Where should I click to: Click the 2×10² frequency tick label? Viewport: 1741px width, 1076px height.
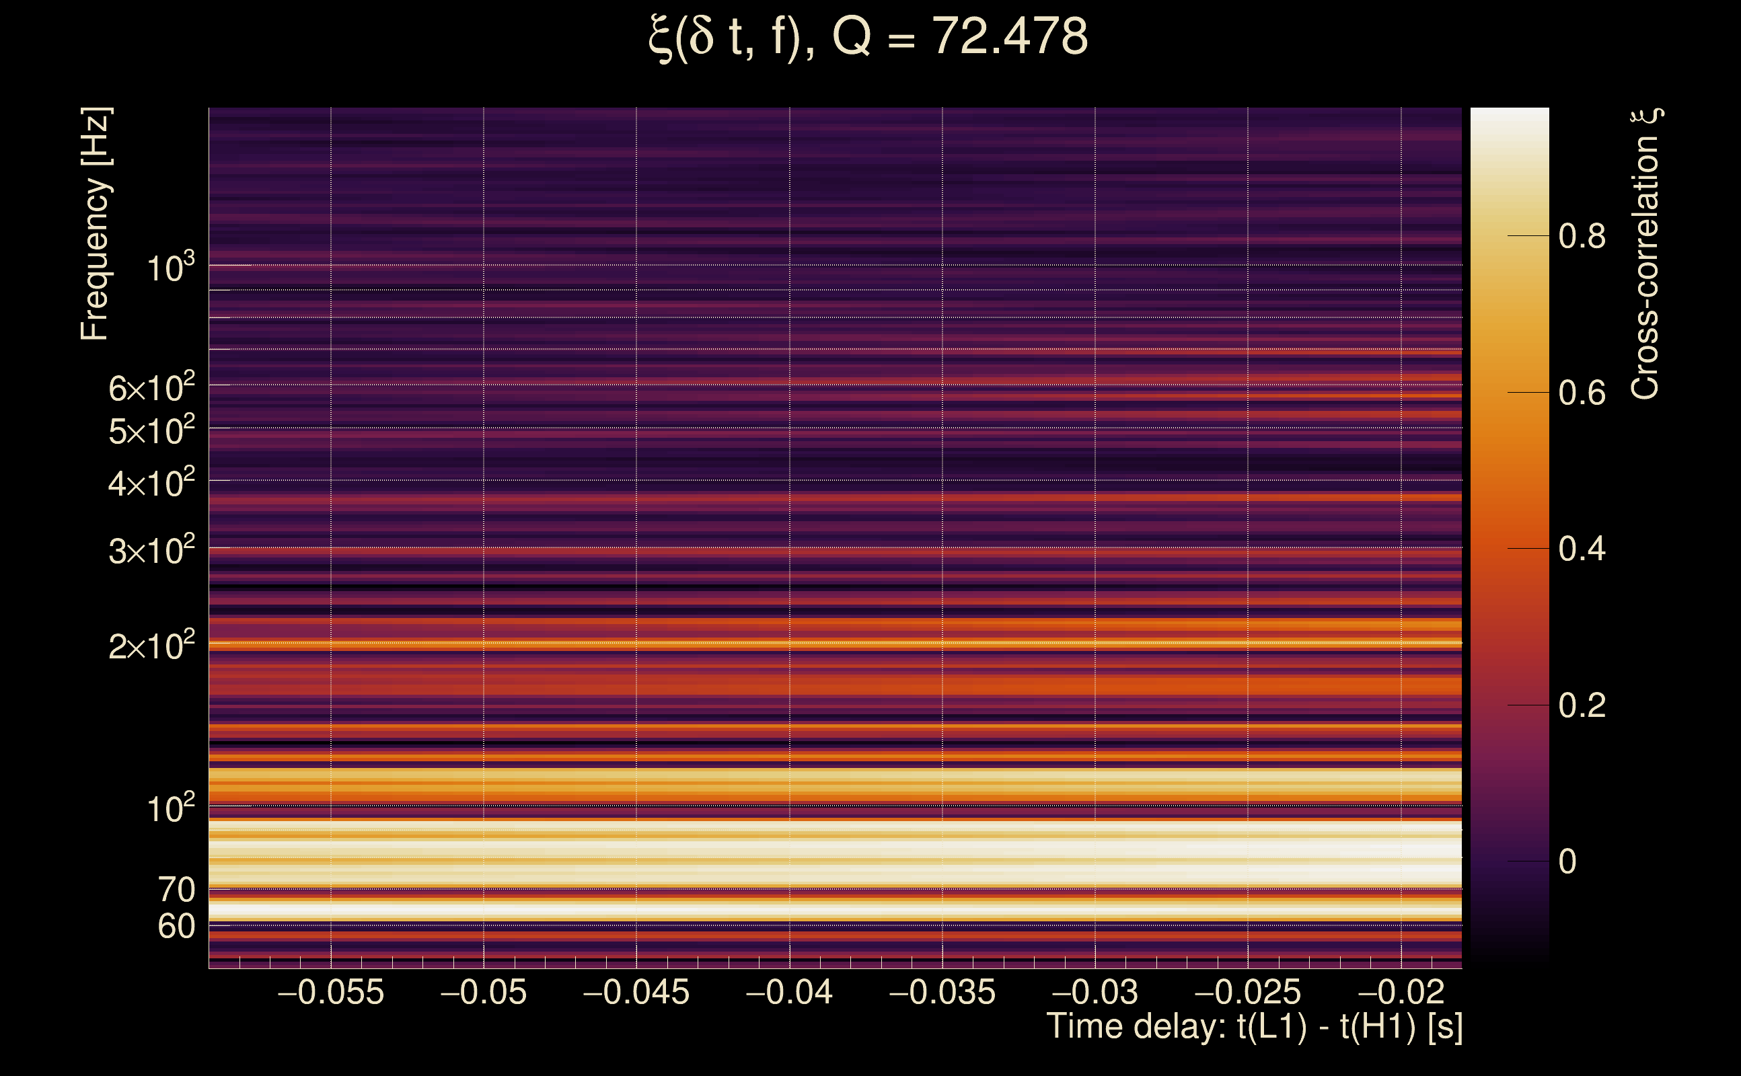[x=151, y=646]
